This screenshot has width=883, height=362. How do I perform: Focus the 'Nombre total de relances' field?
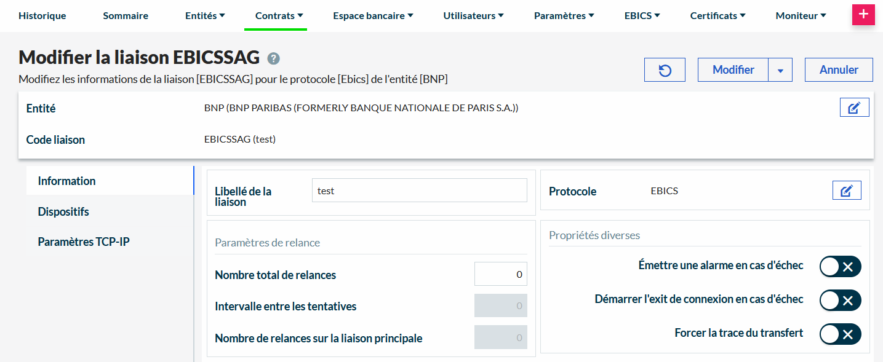[500, 274]
